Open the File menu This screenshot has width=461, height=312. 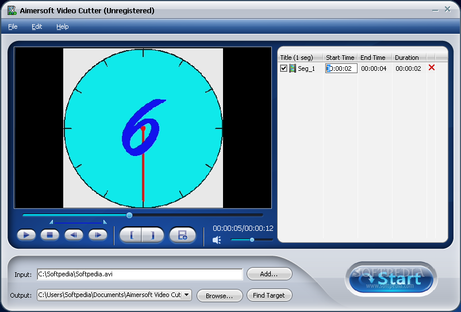[13, 27]
